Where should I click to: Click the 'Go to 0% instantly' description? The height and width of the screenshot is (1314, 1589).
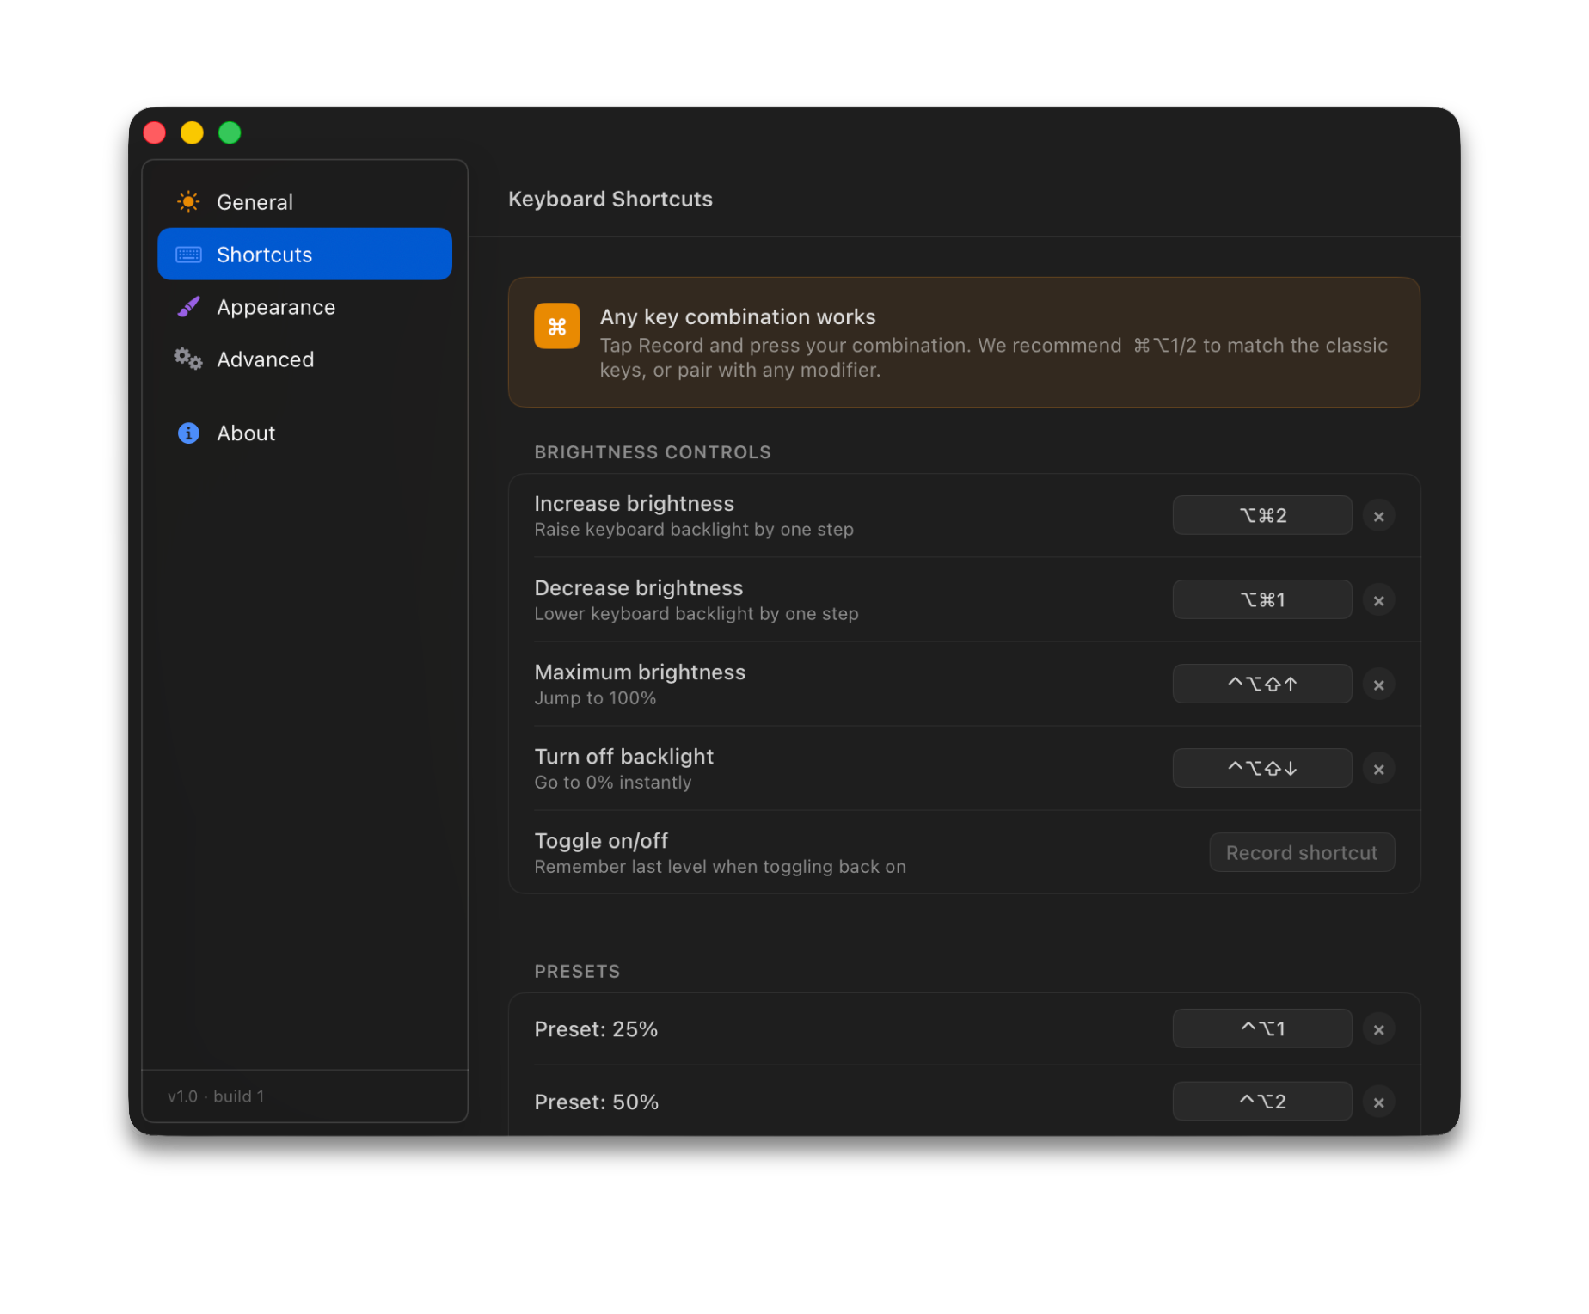(x=613, y=783)
